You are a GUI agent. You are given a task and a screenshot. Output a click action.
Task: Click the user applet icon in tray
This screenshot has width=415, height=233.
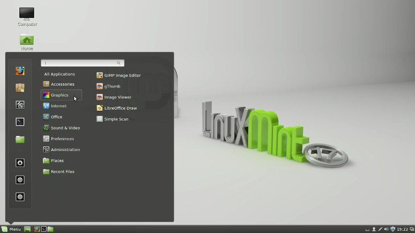tap(373, 229)
